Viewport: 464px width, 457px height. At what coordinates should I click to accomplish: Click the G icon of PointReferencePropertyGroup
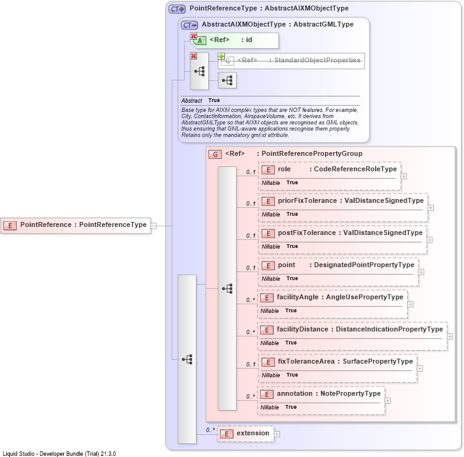(x=215, y=155)
